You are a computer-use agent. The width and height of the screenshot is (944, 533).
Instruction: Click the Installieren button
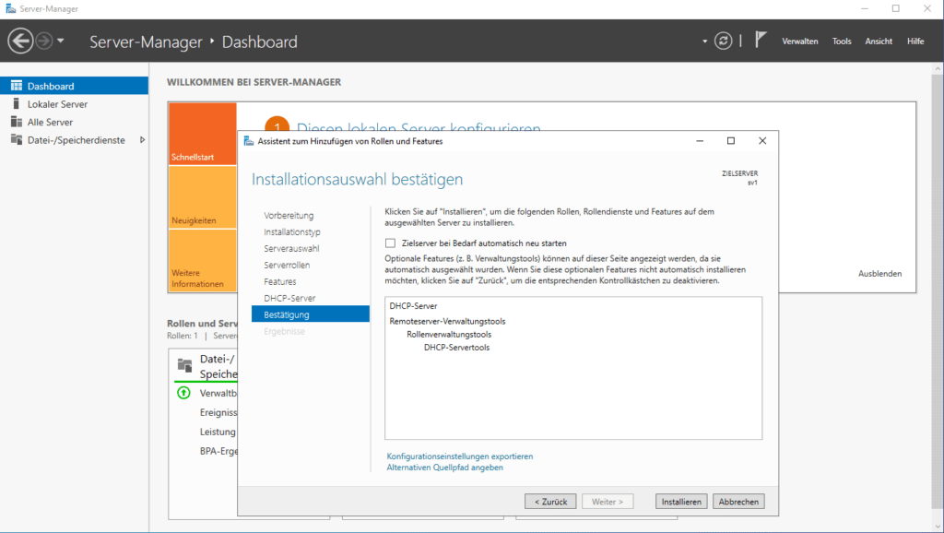(x=680, y=501)
